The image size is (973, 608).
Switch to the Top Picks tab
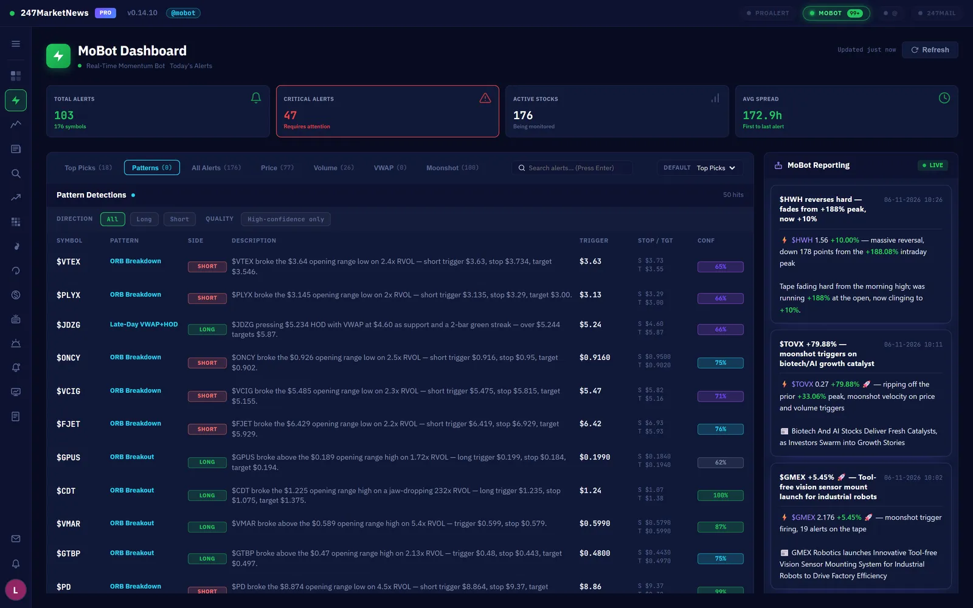coord(88,168)
